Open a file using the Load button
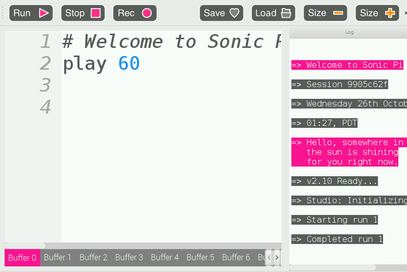Screen dimensions: 407x272 pyautogui.click(x=274, y=13)
